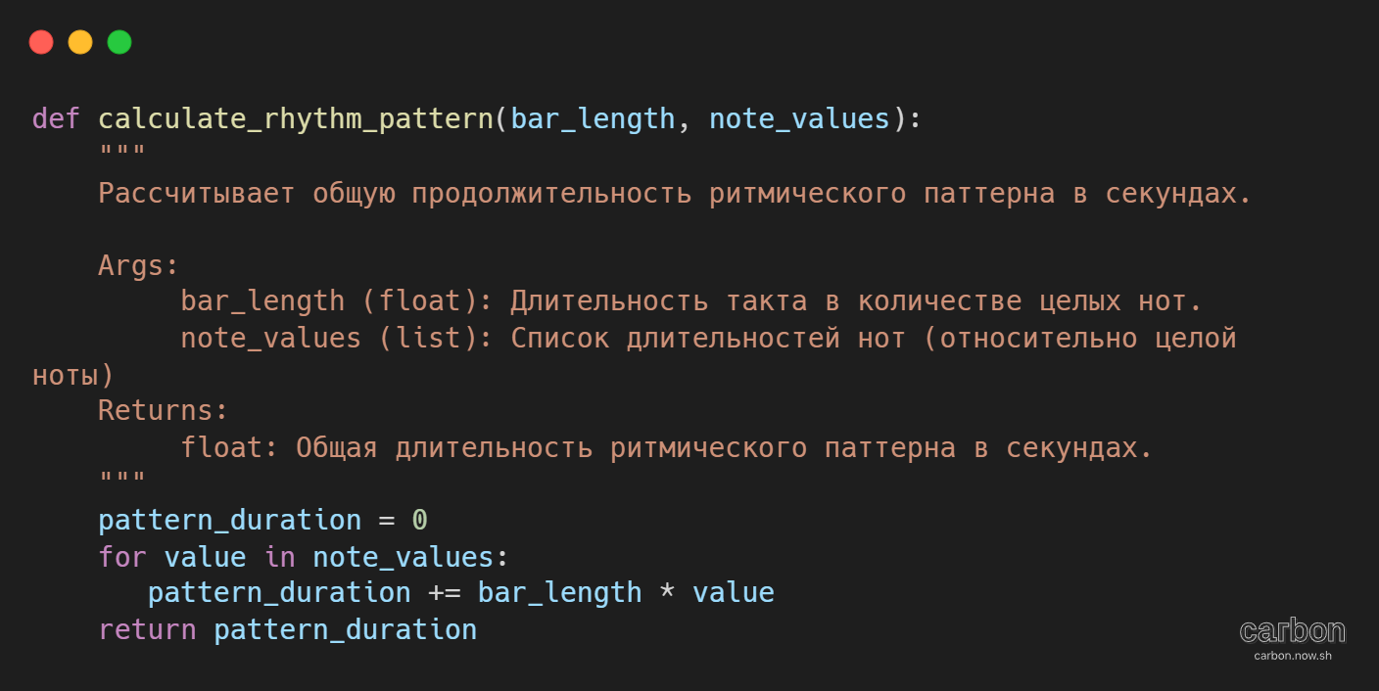This screenshot has width=1379, height=691.
Task: Click the multiplication asterisk operator
Action: pos(667,591)
